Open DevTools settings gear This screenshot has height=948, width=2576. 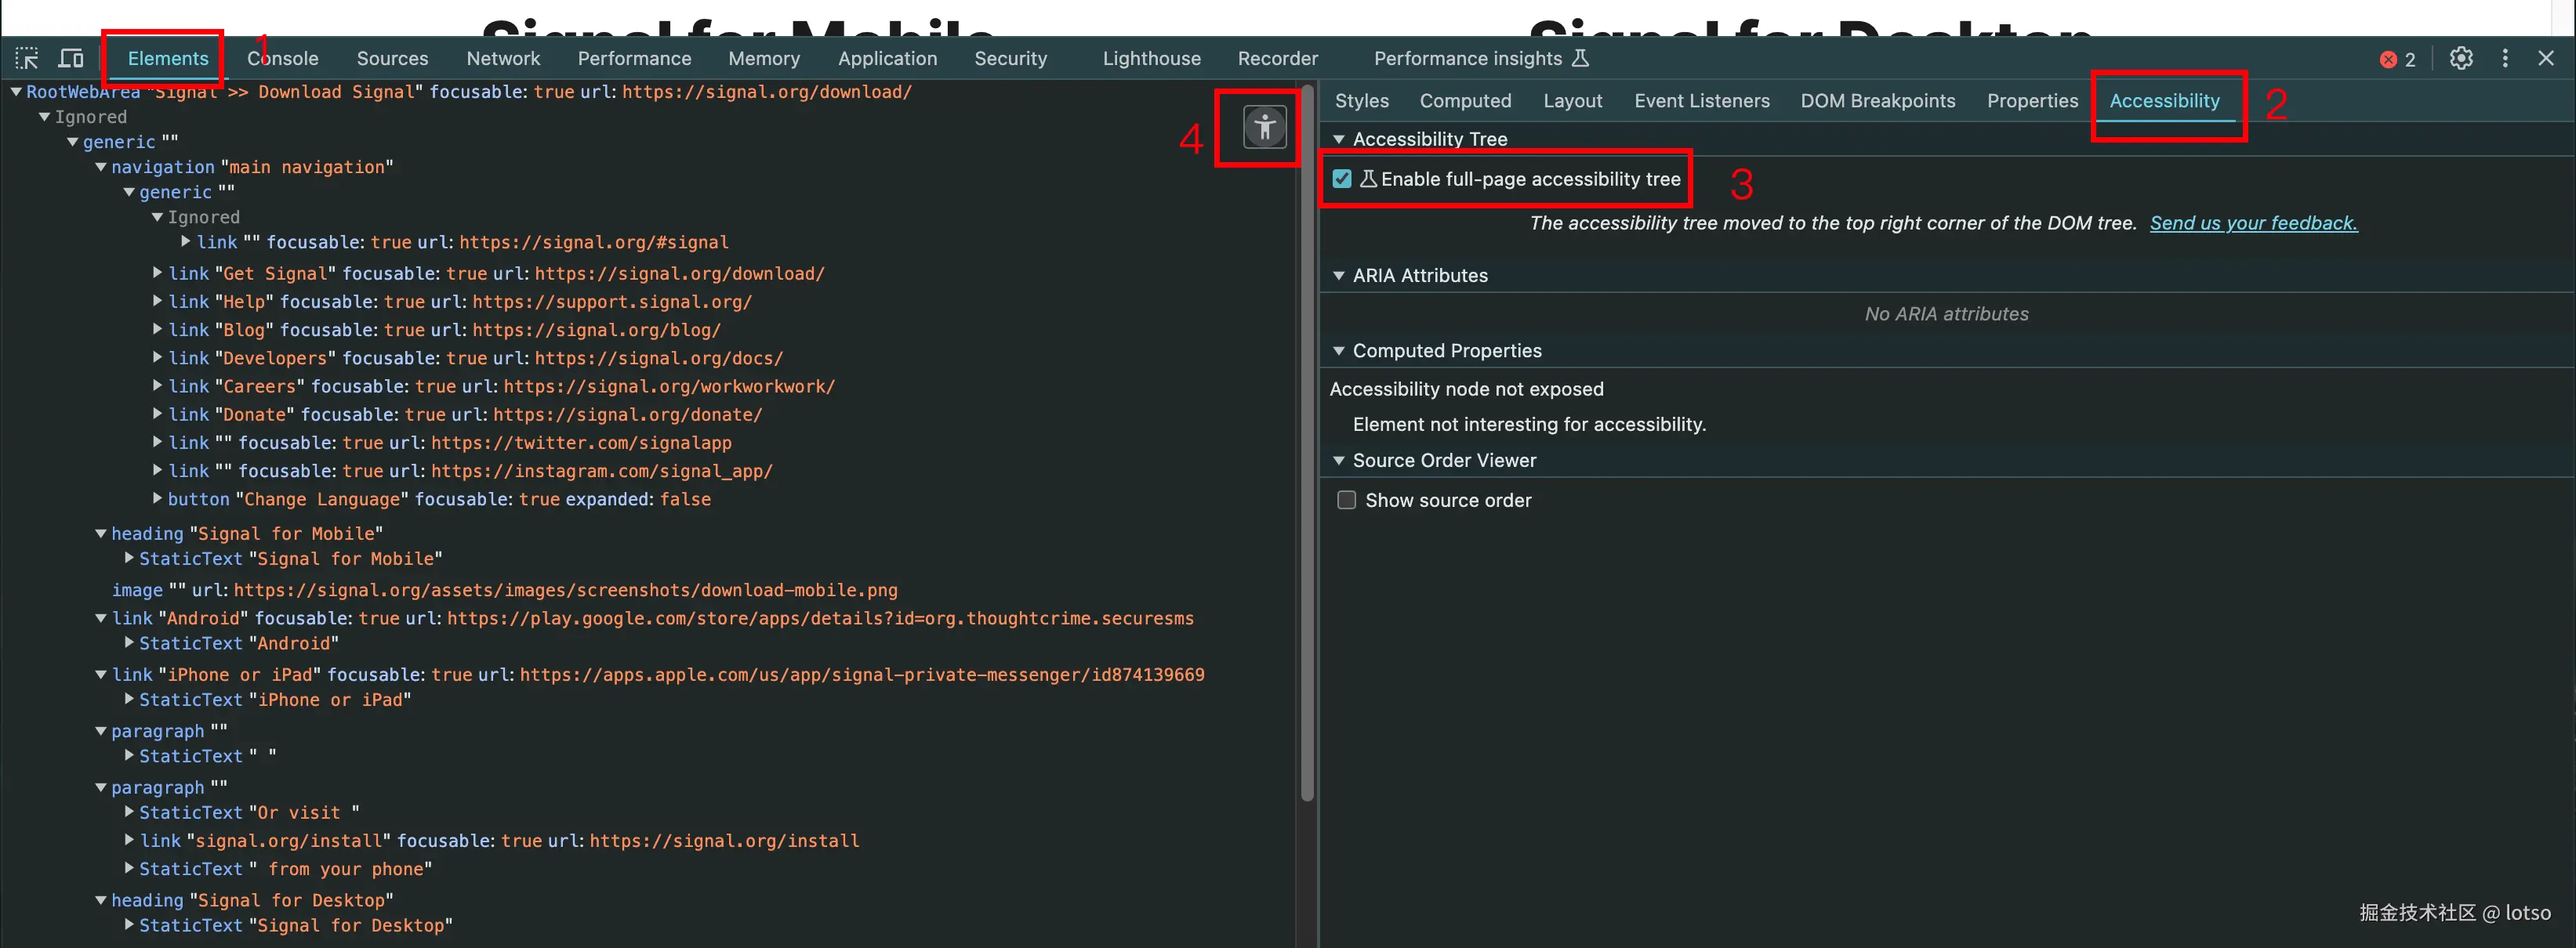[2461, 58]
